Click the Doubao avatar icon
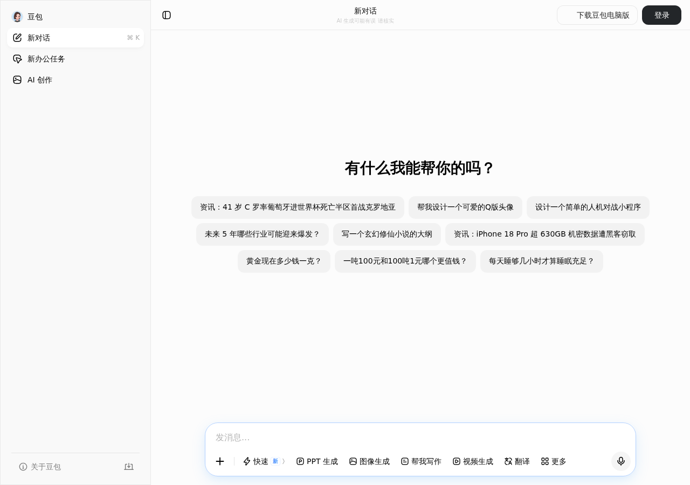Screen dimensions: 690x485 click(17, 17)
